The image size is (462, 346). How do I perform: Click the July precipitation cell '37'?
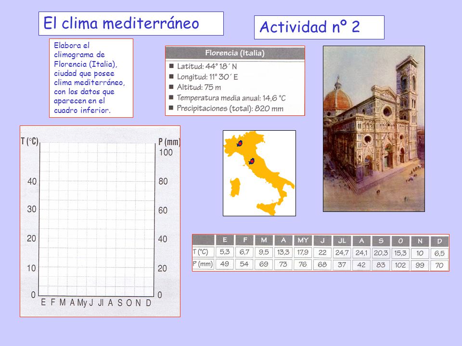click(342, 265)
